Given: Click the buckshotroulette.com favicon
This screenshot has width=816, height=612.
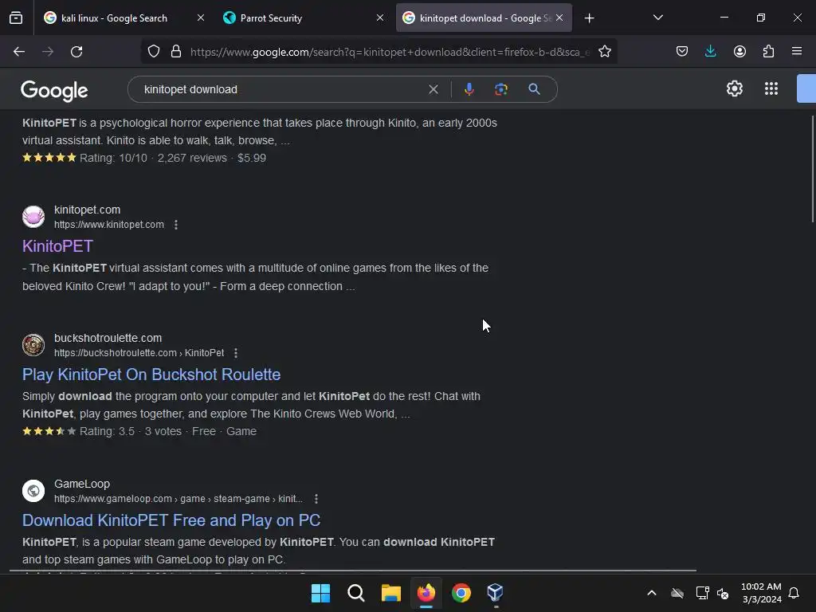Looking at the screenshot, I should [33, 345].
